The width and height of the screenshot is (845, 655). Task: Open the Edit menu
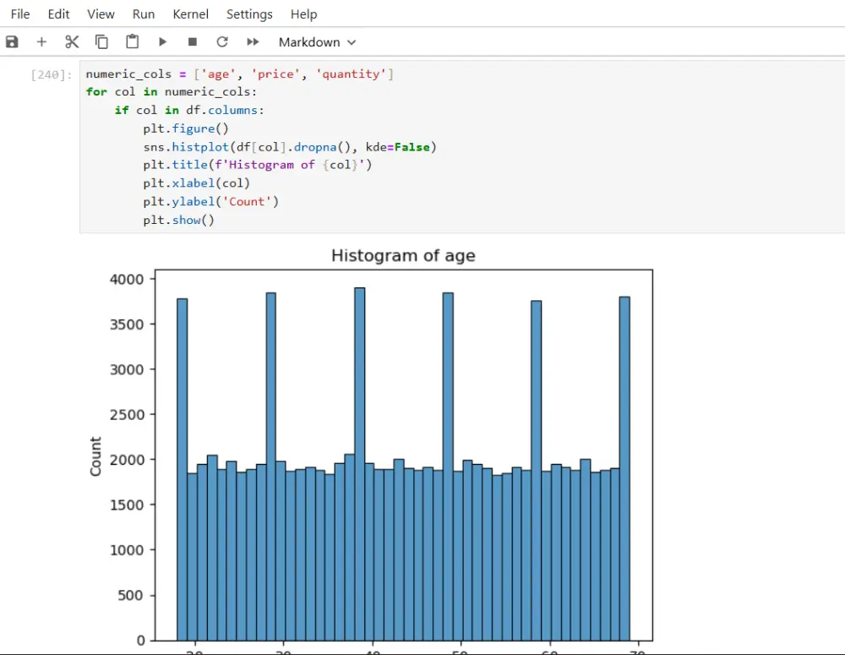[x=59, y=14]
